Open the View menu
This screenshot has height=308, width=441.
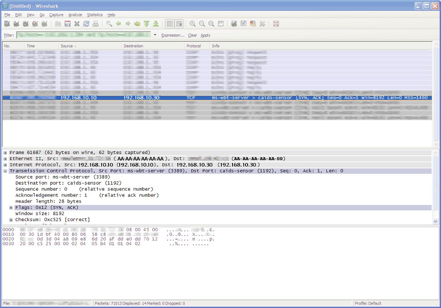coord(31,15)
